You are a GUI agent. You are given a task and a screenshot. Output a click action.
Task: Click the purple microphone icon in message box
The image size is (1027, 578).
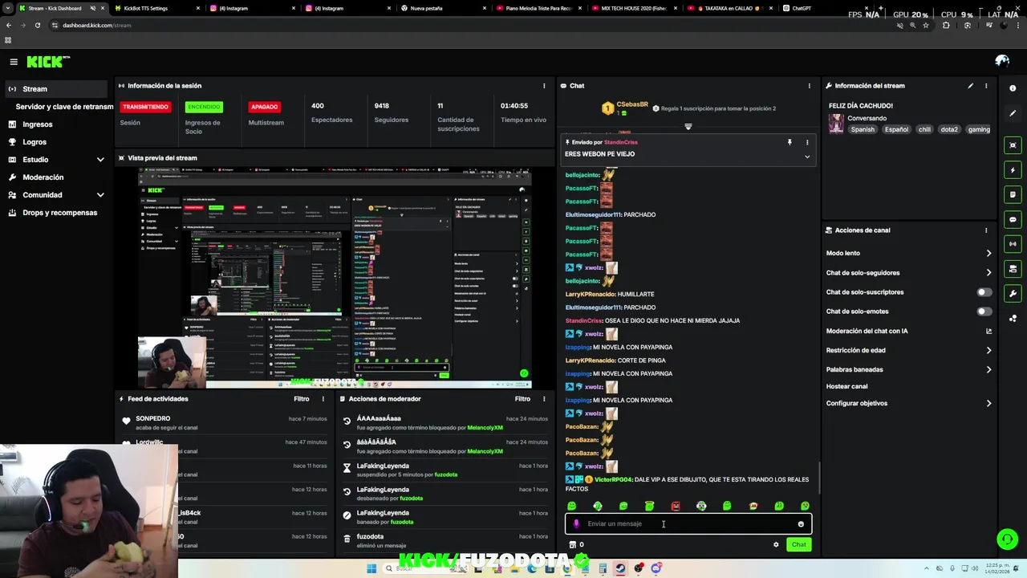click(x=576, y=524)
